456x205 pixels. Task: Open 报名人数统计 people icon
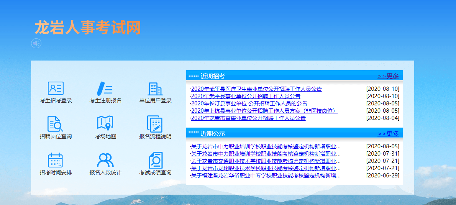[x=105, y=160]
